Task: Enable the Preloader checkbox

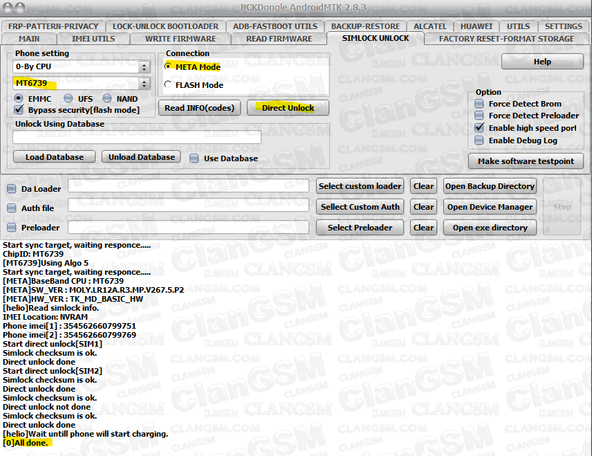Action: coord(12,228)
